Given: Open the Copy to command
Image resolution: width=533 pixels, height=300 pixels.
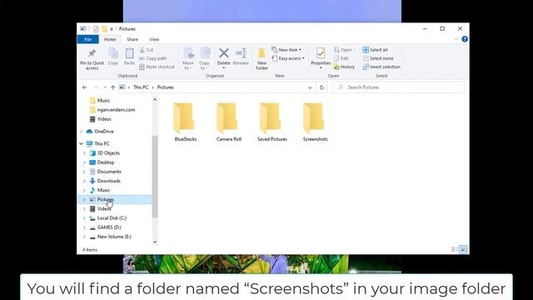Looking at the screenshot, I should tap(205, 58).
